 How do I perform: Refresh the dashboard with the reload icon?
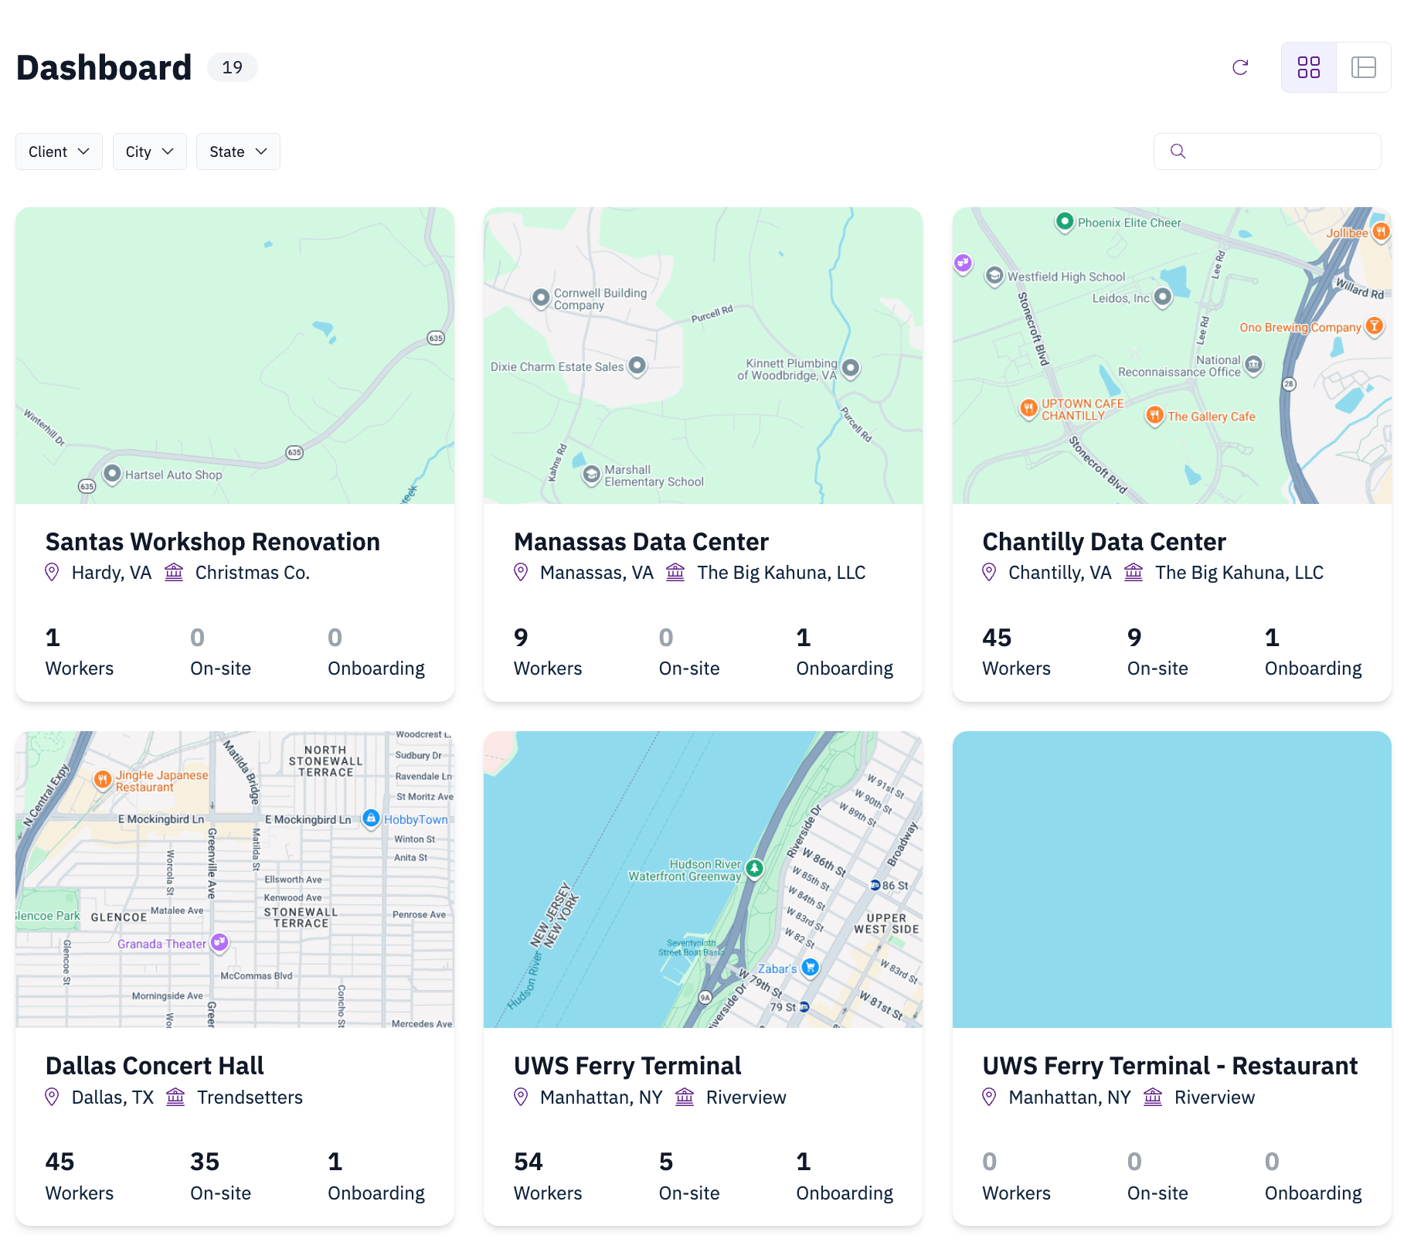click(x=1240, y=67)
